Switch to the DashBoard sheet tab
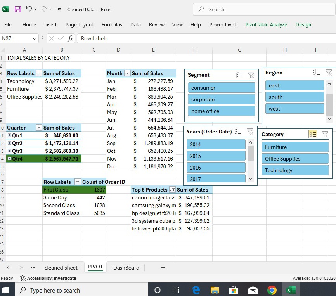This screenshot has height=296, width=336. [x=126, y=268]
